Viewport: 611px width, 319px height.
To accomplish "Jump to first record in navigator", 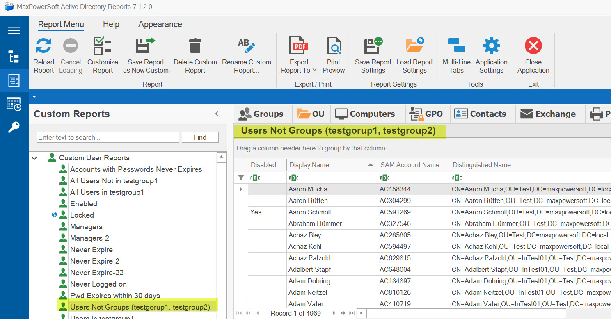I will click(x=239, y=313).
